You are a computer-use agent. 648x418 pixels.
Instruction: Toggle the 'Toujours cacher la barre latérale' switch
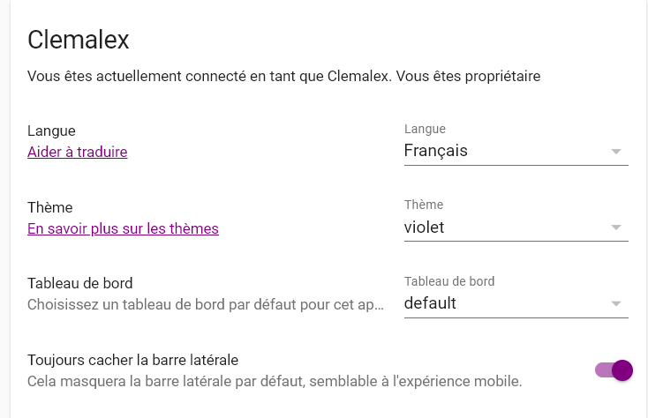(614, 370)
